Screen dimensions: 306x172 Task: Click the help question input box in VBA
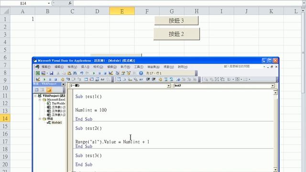tap(242, 66)
